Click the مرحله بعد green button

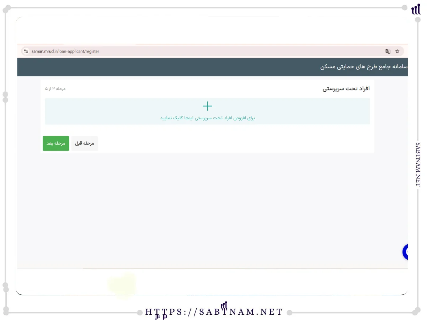tap(56, 143)
